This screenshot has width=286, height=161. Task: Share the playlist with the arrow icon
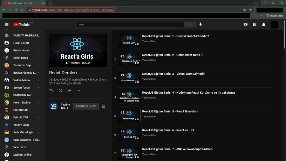(x=69, y=91)
